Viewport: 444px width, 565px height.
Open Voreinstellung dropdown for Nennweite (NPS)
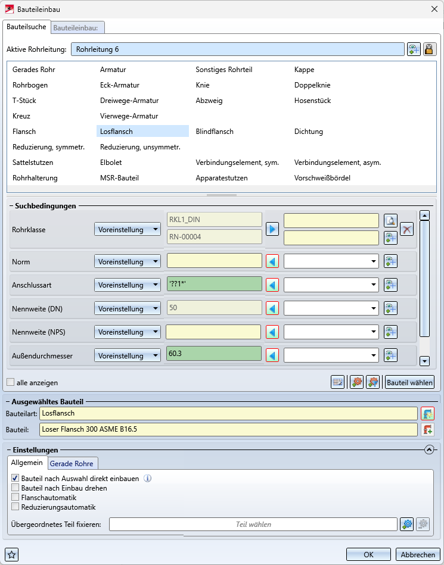(x=128, y=332)
